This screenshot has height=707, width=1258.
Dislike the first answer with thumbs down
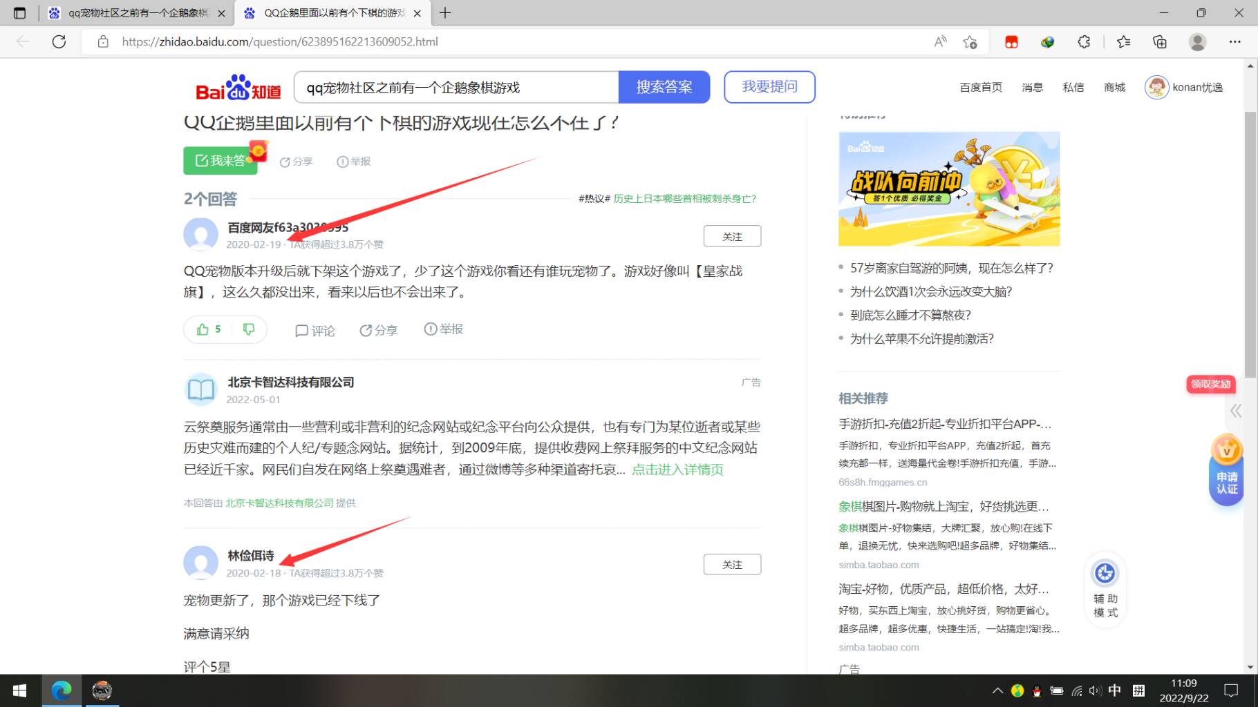click(x=249, y=329)
